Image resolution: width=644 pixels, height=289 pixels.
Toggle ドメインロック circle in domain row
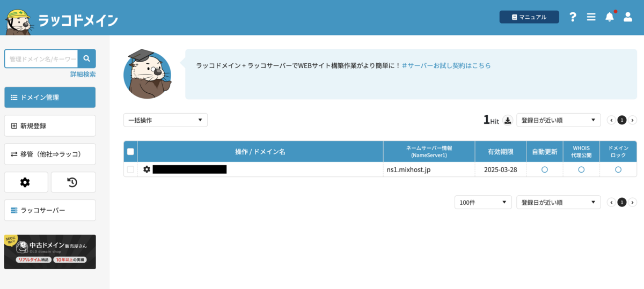618,169
